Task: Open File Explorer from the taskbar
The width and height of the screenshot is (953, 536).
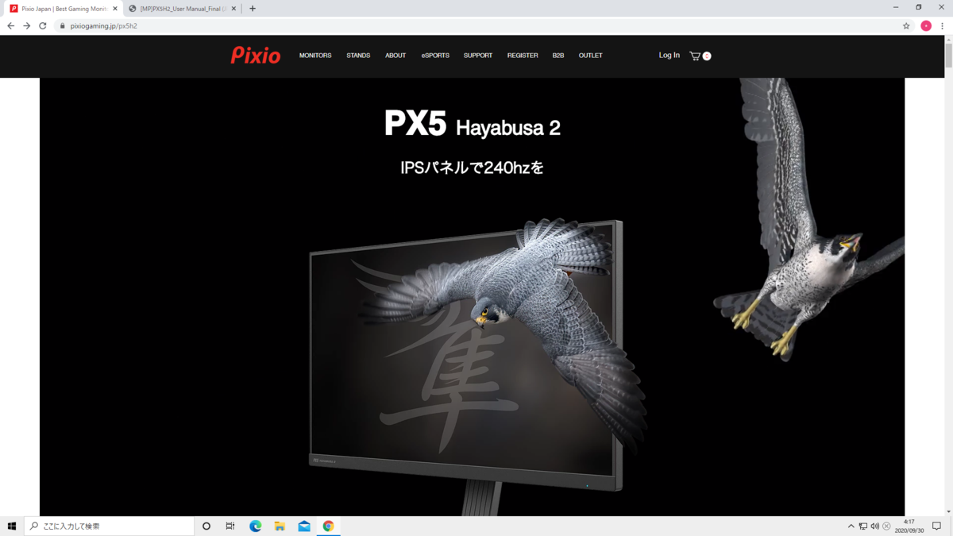Action: pyautogui.click(x=280, y=526)
